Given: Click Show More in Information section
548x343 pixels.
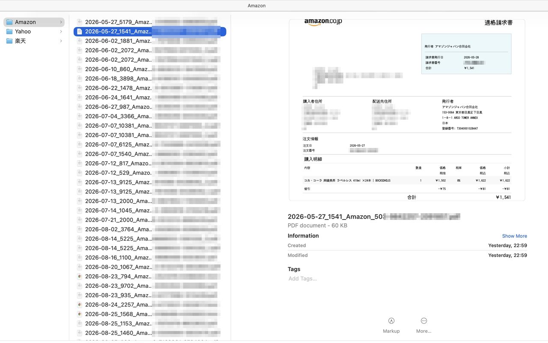Looking at the screenshot, I should 515,236.
